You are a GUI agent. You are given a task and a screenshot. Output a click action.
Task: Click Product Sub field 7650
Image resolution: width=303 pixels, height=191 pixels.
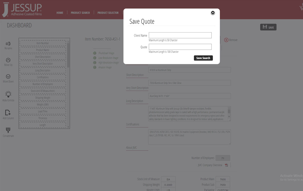click(223, 185)
